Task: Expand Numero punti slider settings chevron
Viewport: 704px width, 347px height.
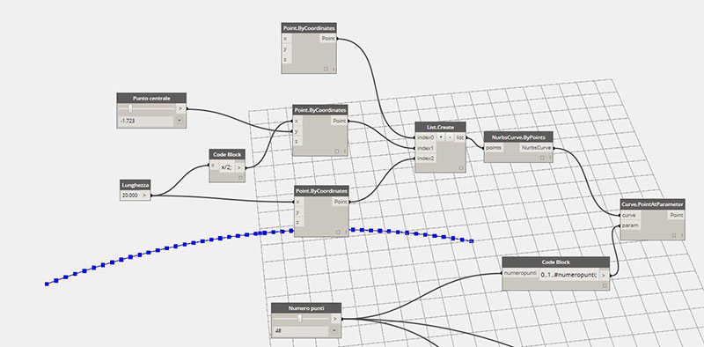Action: 334,331
